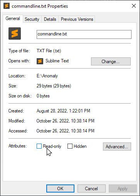
Task: Open Advanced... attributes settings
Action: [117, 146]
